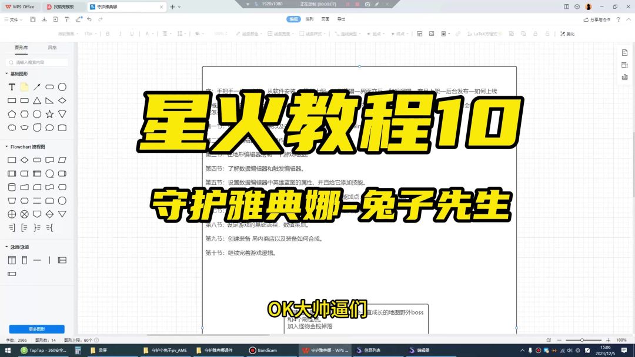Screen dimensions: 635x357
Task: Click the 分享与协作 share button
Action: point(597,19)
